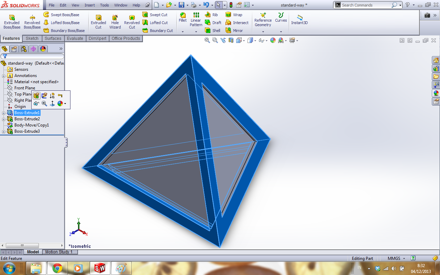This screenshot has height=275, width=440.
Task: Apply the Fillet tool
Action: (x=183, y=17)
